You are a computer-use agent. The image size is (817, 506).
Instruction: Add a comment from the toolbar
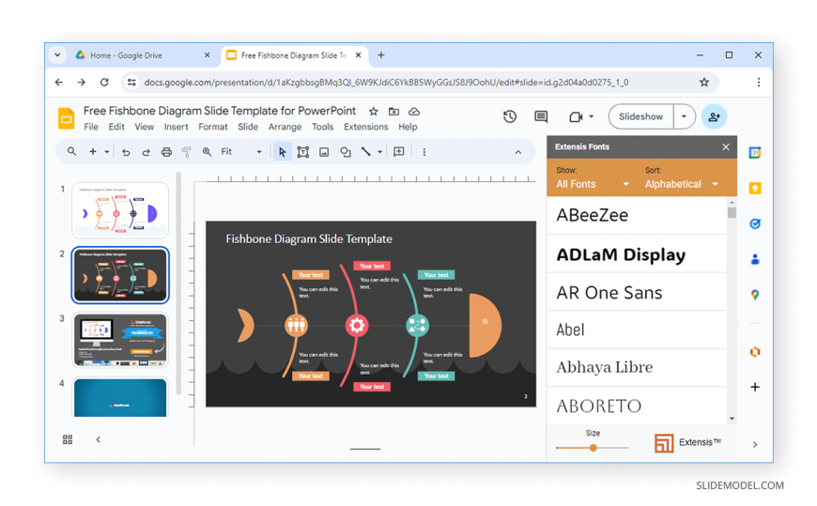[398, 152]
